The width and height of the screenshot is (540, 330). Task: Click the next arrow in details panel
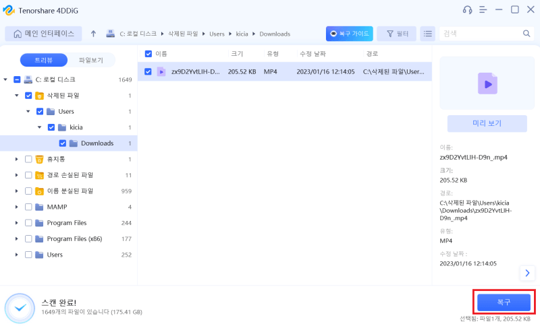point(527,273)
